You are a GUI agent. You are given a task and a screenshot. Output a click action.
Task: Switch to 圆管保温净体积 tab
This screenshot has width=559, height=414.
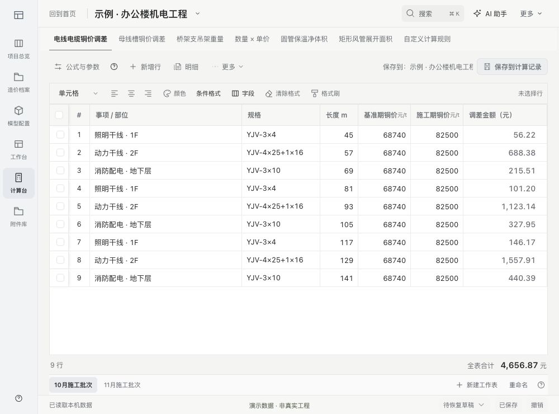pyautogui.click(x=304, y=39)
